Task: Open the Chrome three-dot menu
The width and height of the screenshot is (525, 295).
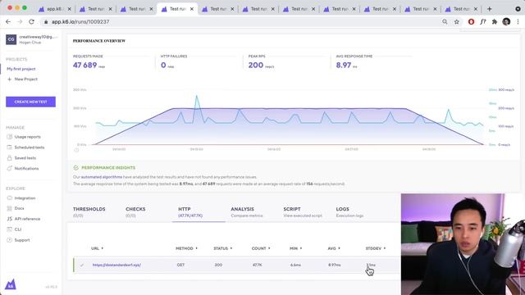Action: (x=518, y=22)
